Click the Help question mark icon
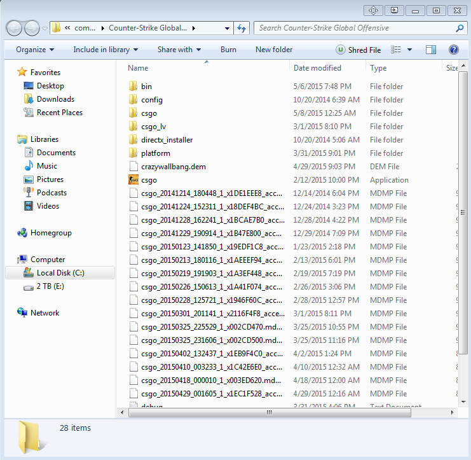This screenshot has height=460, width=471. tap(454, 50)
